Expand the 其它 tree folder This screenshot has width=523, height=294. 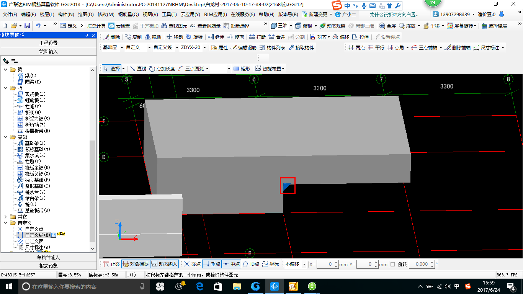(5, 217)
